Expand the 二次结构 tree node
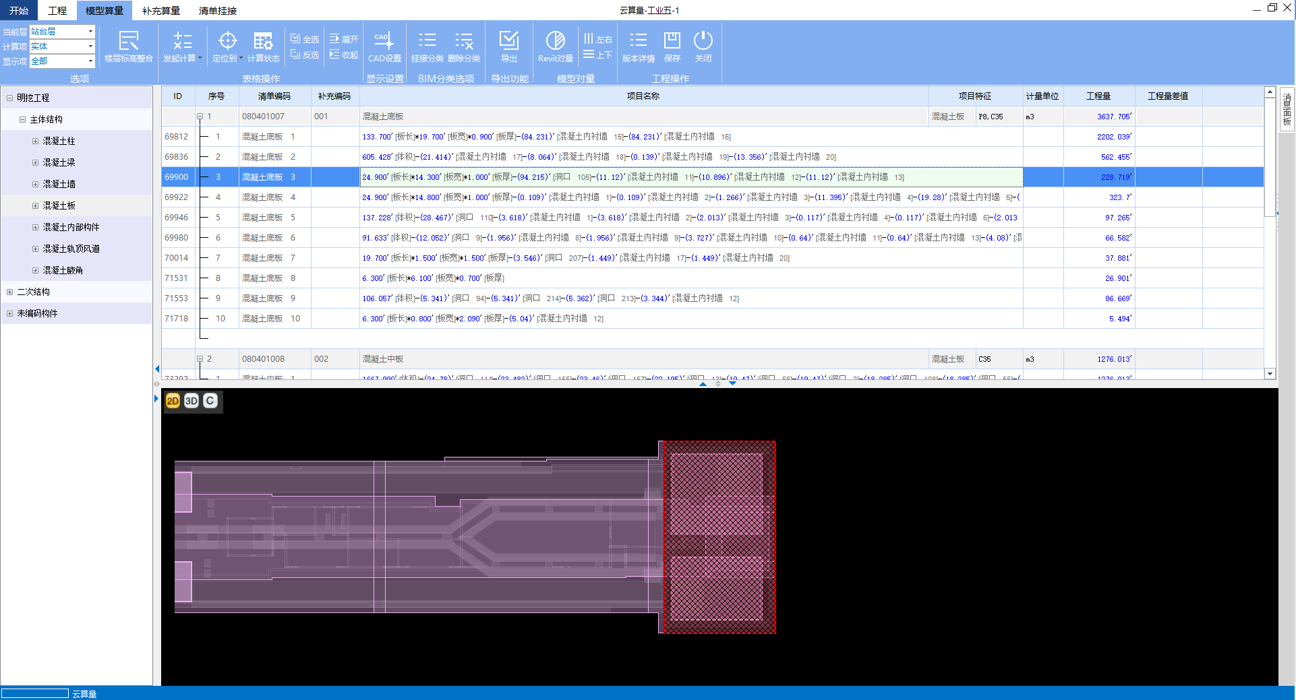The height and width of the screenshot is (700, 1296). tap(9, 292)
